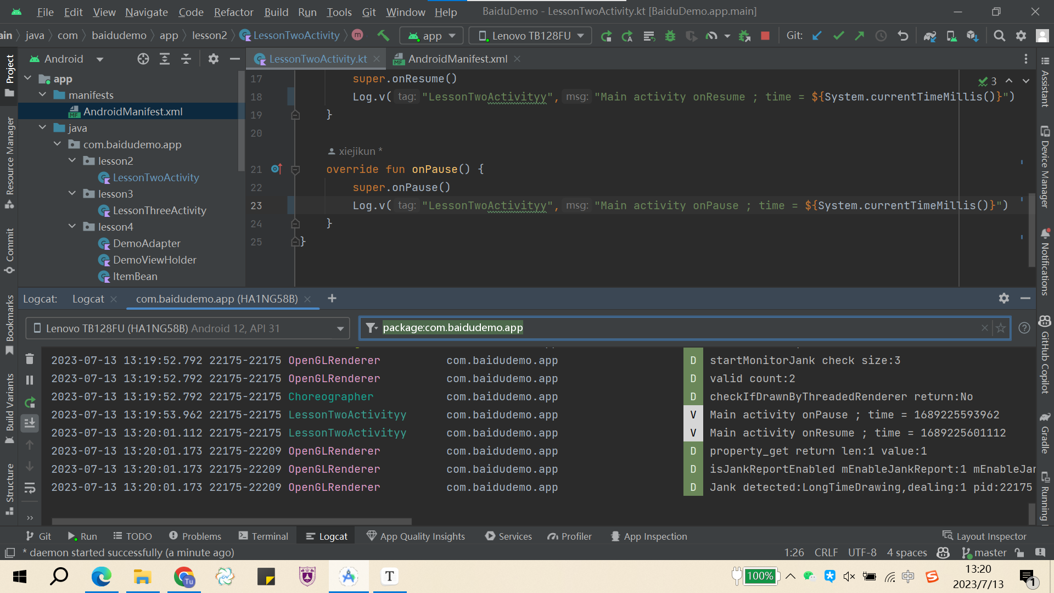Screen dimensions: 1054x593
Task: Click the Debug app bug icon
Action: (670, 36)
